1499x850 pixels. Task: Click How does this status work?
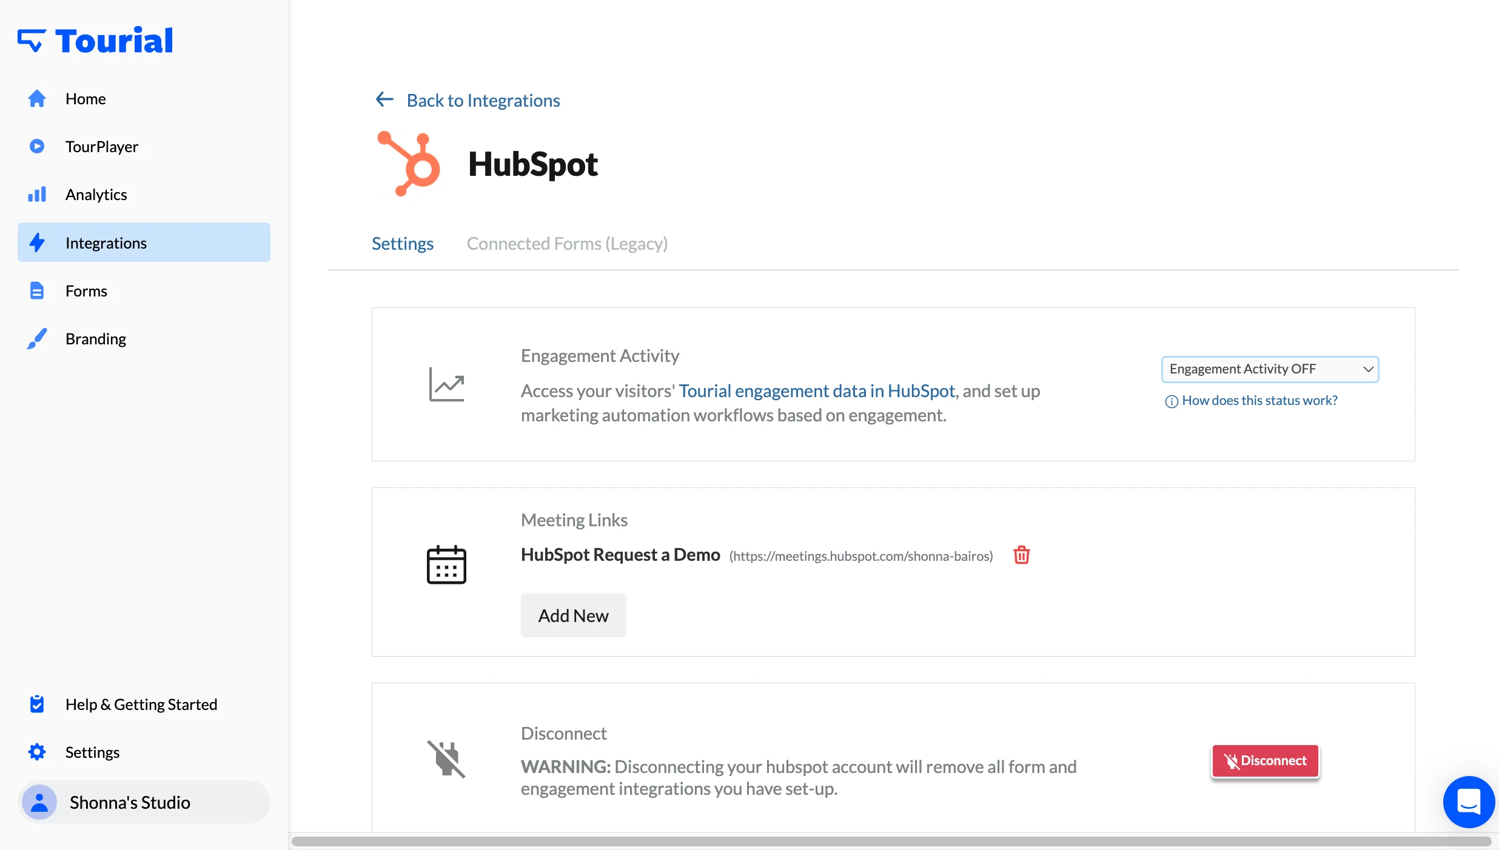coord(1259,400)
